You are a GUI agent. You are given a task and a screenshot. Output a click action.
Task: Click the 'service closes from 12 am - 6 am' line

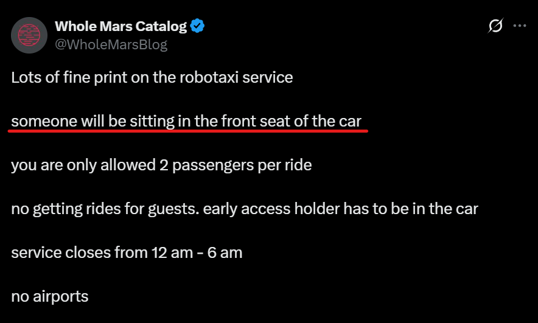(127, 252)
